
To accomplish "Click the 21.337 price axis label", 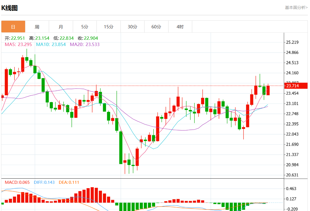I will coord(292,155).
